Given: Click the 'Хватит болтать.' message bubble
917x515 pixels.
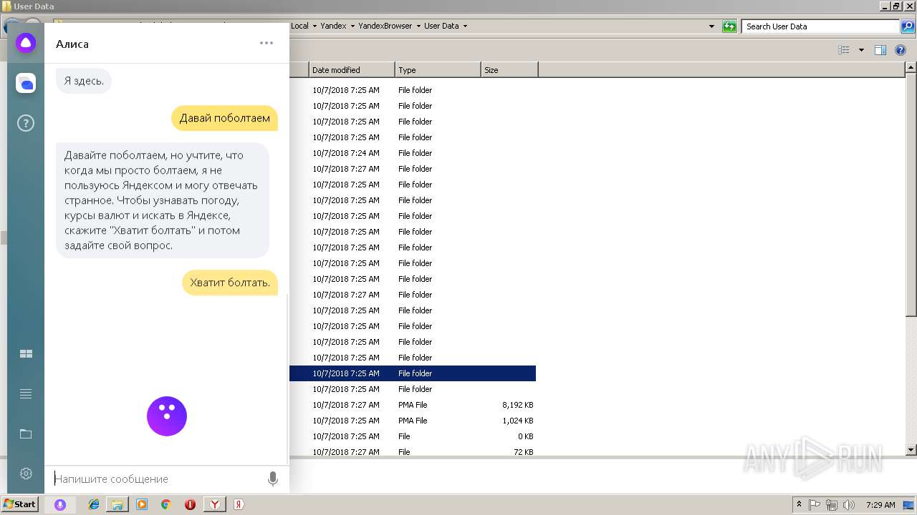Looking at the screenshot, I should click(229, 283).
